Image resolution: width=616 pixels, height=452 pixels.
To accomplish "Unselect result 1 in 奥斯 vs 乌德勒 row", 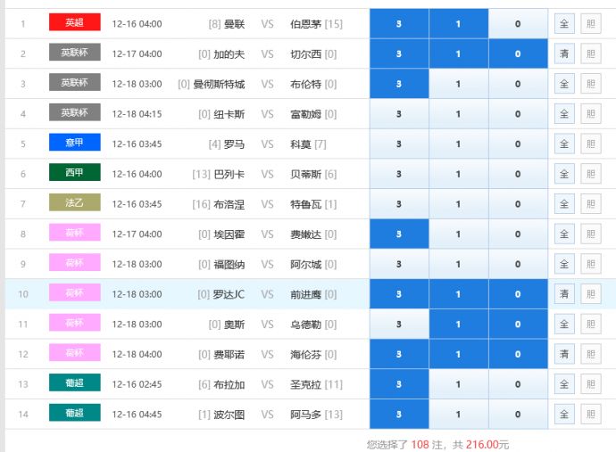I will click(x=458, y=325).
